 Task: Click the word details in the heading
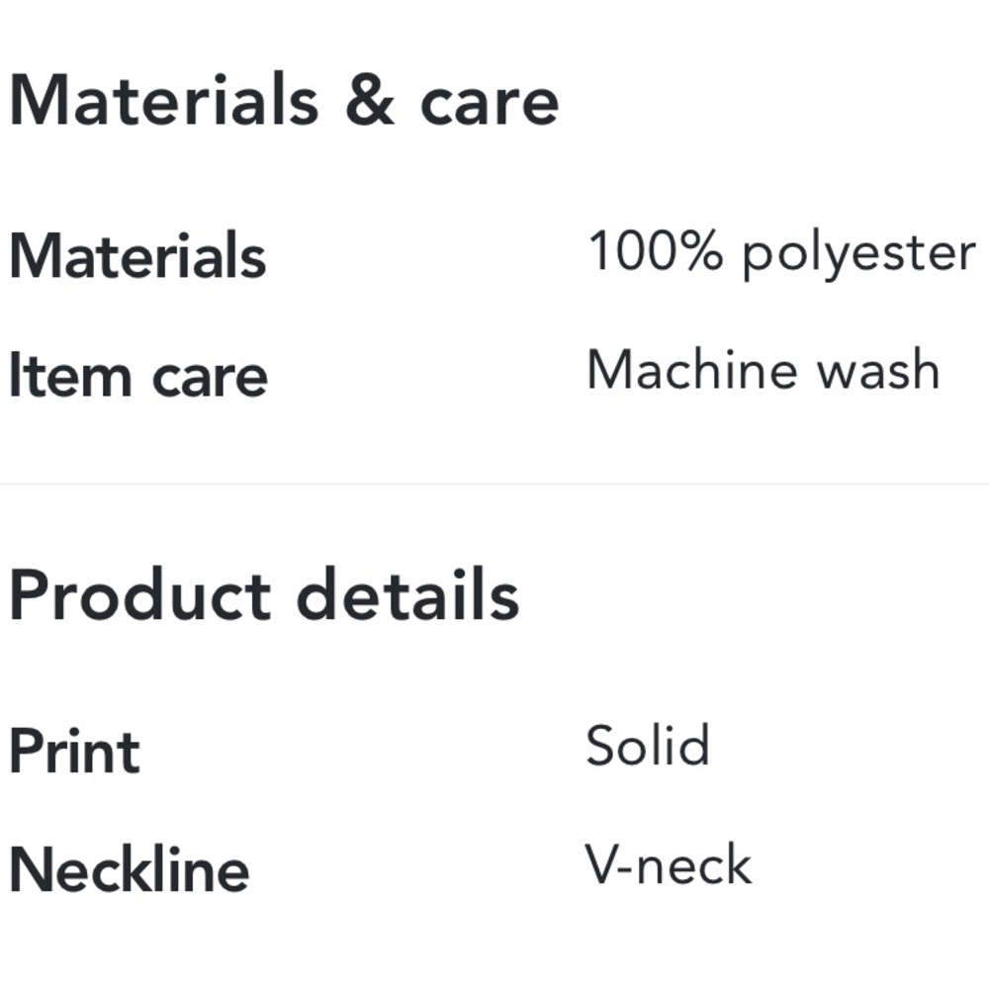point(408,594)
